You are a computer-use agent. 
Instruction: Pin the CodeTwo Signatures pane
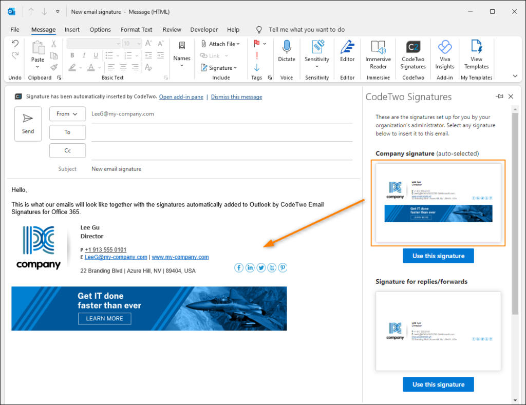click(499, 96)
